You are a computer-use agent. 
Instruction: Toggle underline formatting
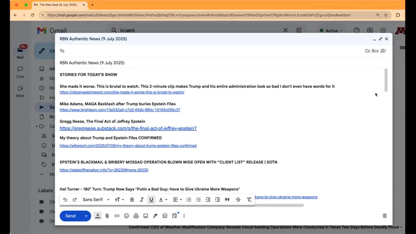[151, 200]
